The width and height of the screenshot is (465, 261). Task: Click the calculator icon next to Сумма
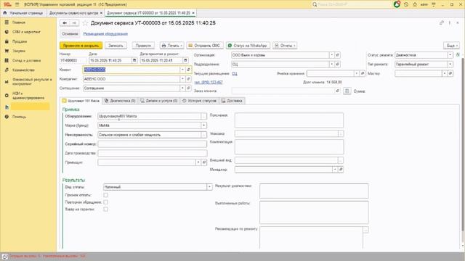tap(347, 91)
